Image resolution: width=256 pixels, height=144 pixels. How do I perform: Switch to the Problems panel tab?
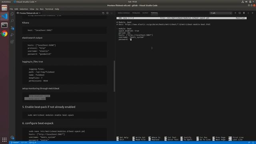(x=136, y=13)
